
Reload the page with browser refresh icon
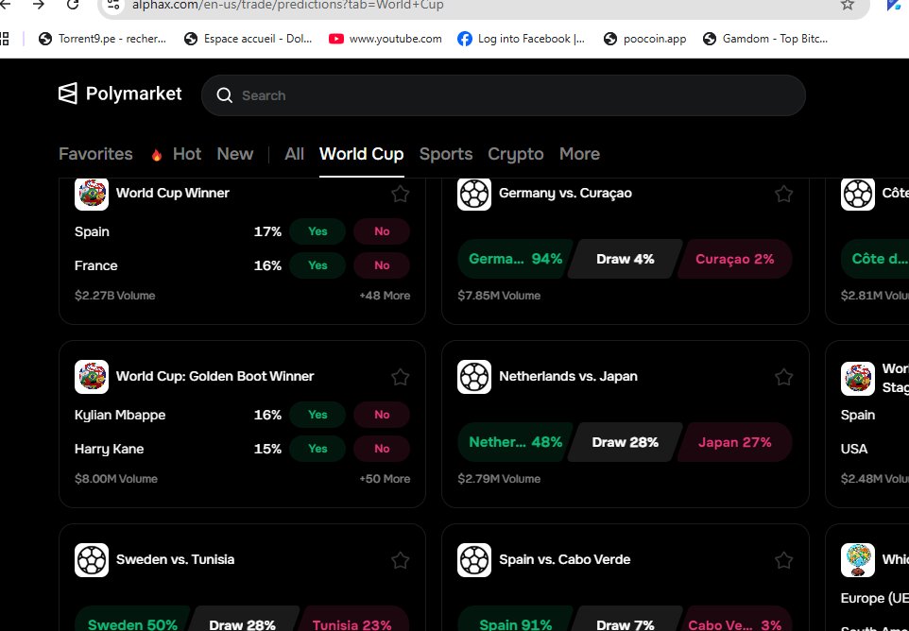73,5
